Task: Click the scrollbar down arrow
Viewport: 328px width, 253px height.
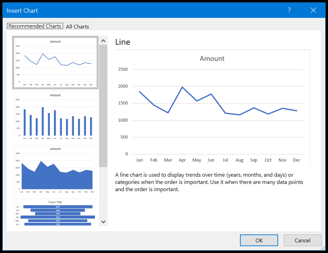Action: pos(103,222)
